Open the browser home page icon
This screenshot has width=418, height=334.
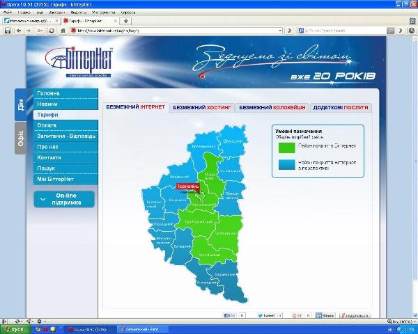click(63, 31)
